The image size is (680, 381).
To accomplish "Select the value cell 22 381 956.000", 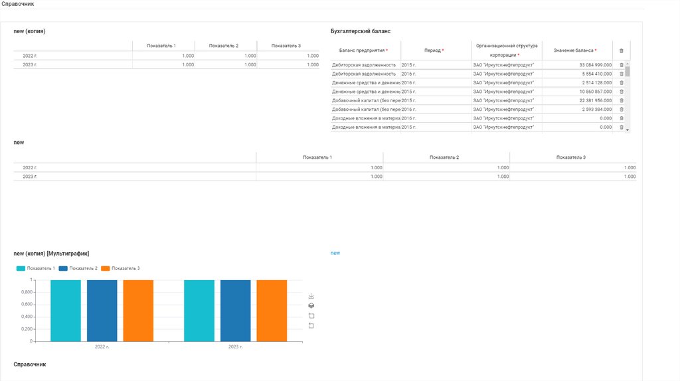I will pos(577,100).
